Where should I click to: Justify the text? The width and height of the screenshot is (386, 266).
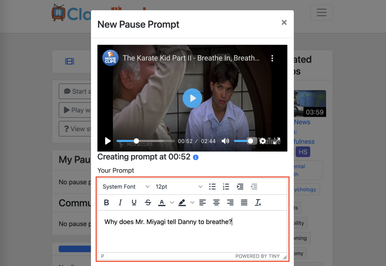click(244, 203)
